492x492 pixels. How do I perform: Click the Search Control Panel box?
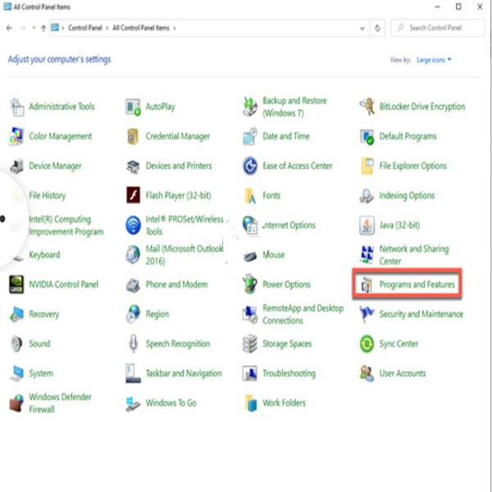(438, 28)
